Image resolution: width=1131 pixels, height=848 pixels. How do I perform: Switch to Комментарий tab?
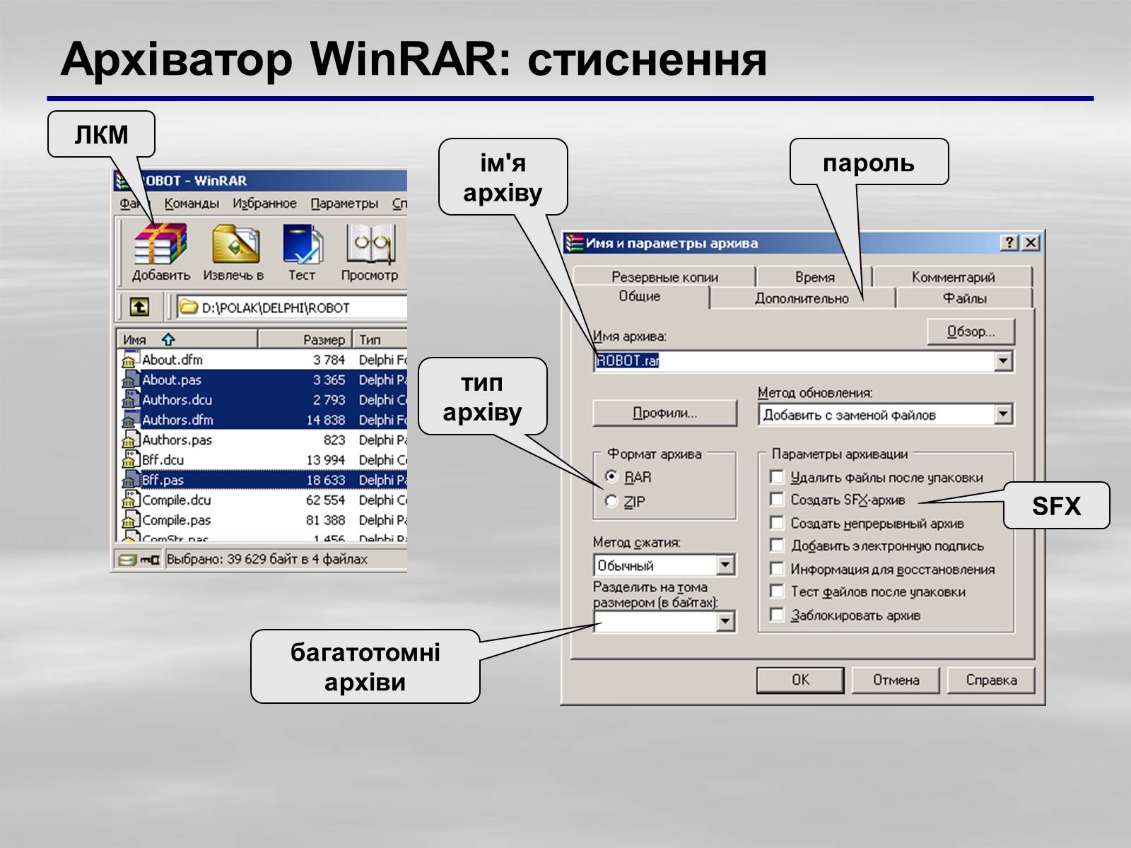(953, 277)
